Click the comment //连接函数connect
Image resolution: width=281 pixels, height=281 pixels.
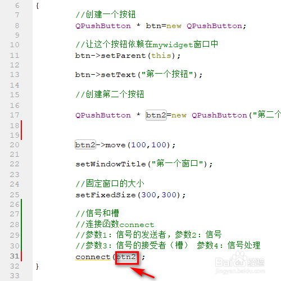pos(115,224)
